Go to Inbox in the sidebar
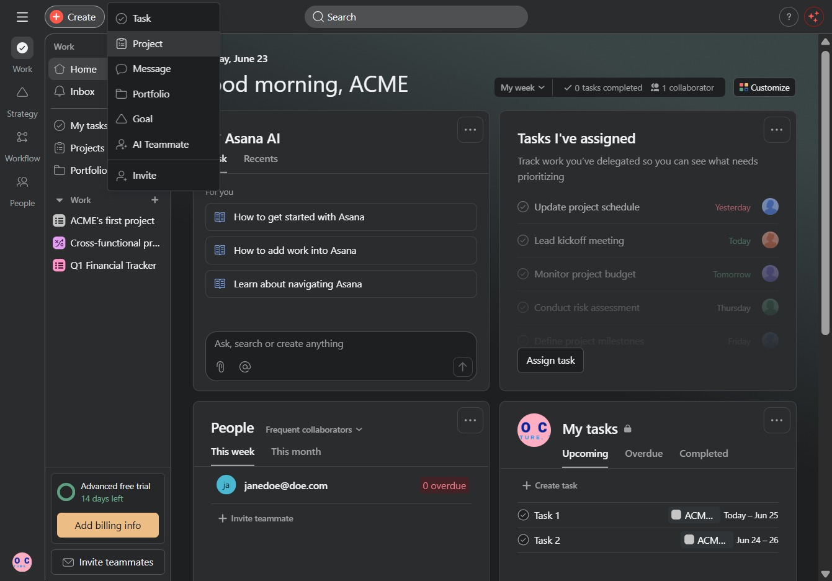 78,92
